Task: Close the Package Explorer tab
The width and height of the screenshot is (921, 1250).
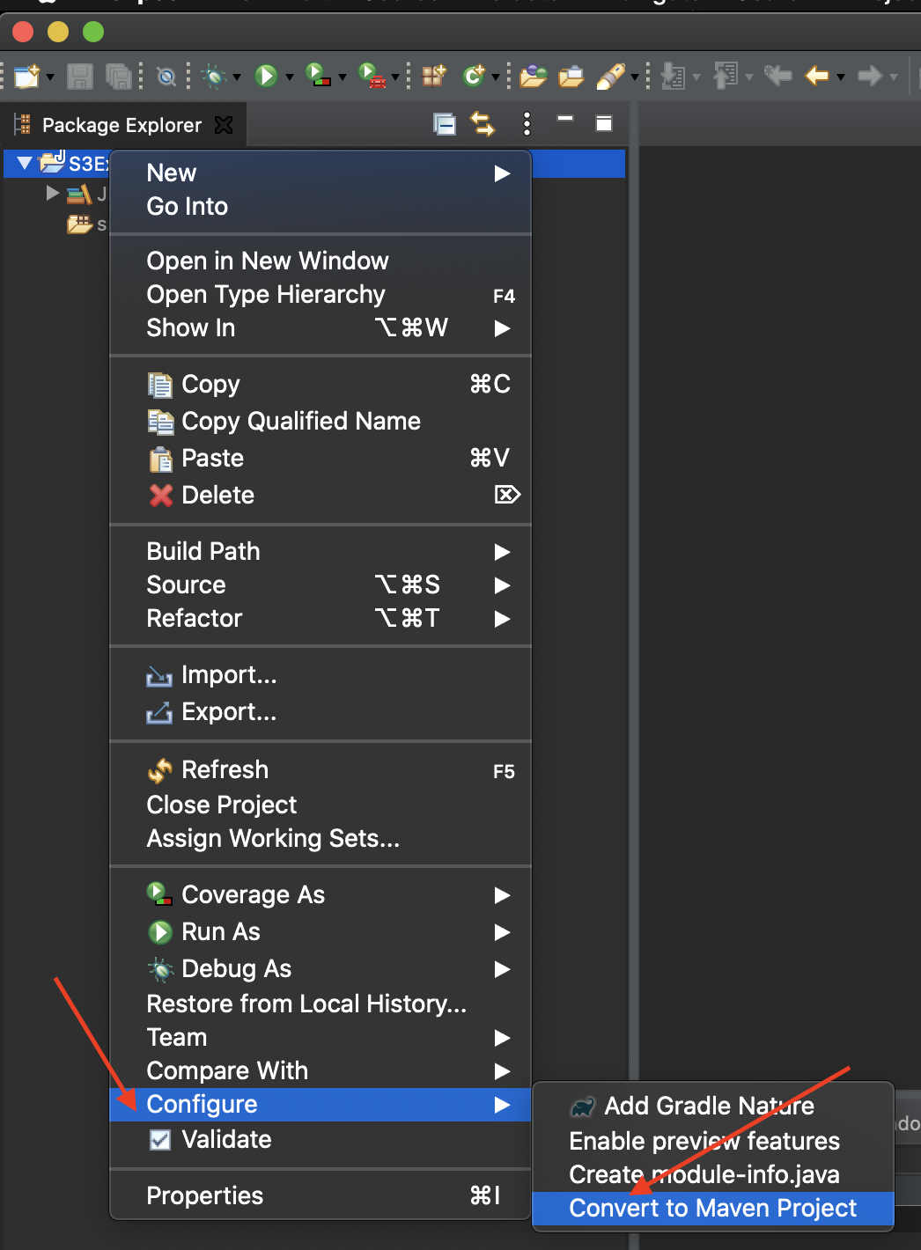Action: [225, 125]
